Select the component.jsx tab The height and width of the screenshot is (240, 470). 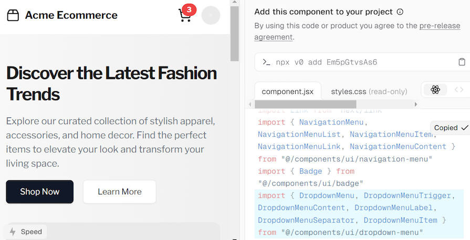click(x=287, y=91)
